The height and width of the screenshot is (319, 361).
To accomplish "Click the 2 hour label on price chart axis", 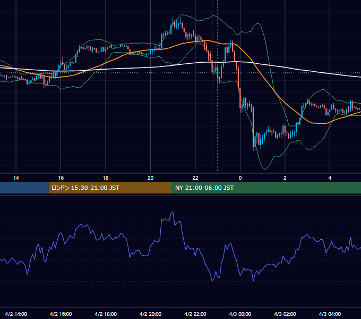I will (285, 178).
